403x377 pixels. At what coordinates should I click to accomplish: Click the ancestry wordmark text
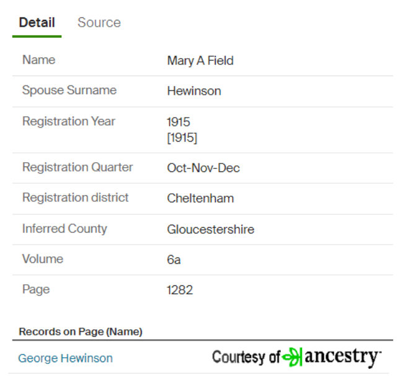click(x=342, y=357)
